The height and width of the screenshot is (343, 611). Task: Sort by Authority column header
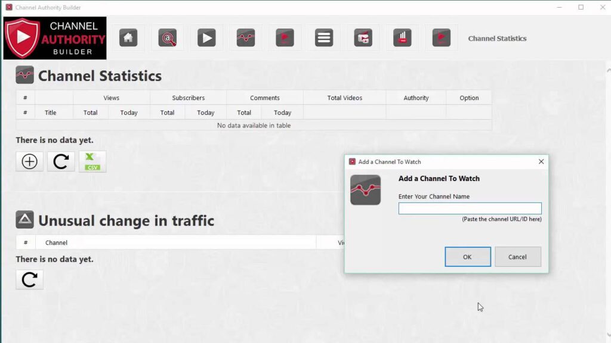pyautogui.click(x=416, y=98)
